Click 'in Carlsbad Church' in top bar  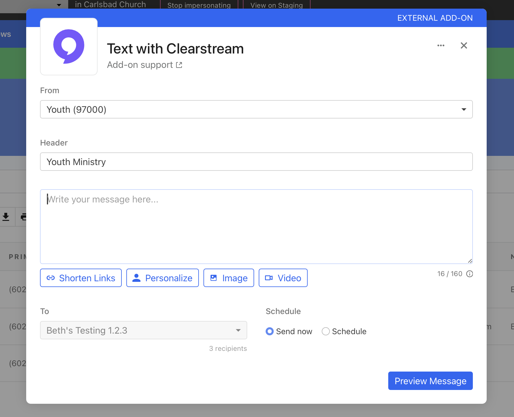(x=110, y=4)
